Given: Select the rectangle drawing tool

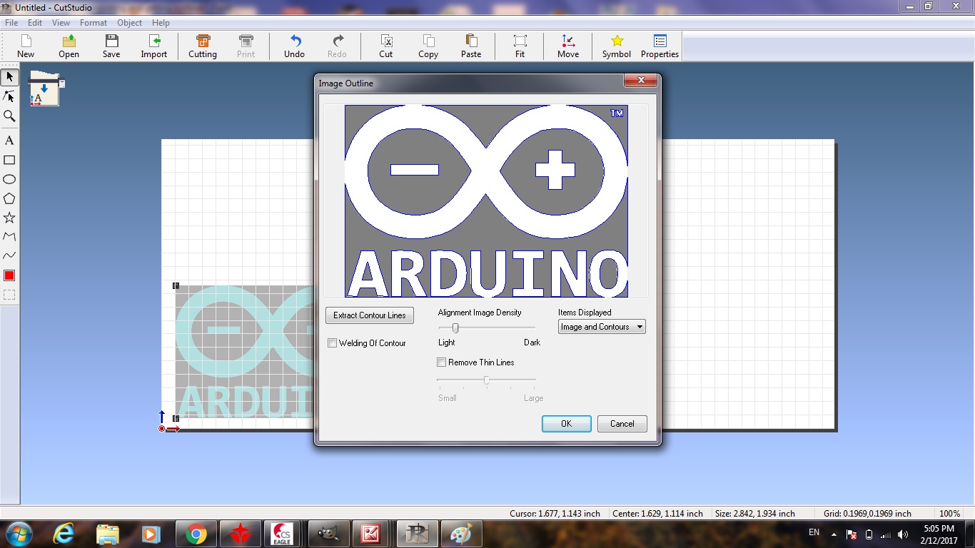Looking at the screenshot, I should click(x=9, y=160).
